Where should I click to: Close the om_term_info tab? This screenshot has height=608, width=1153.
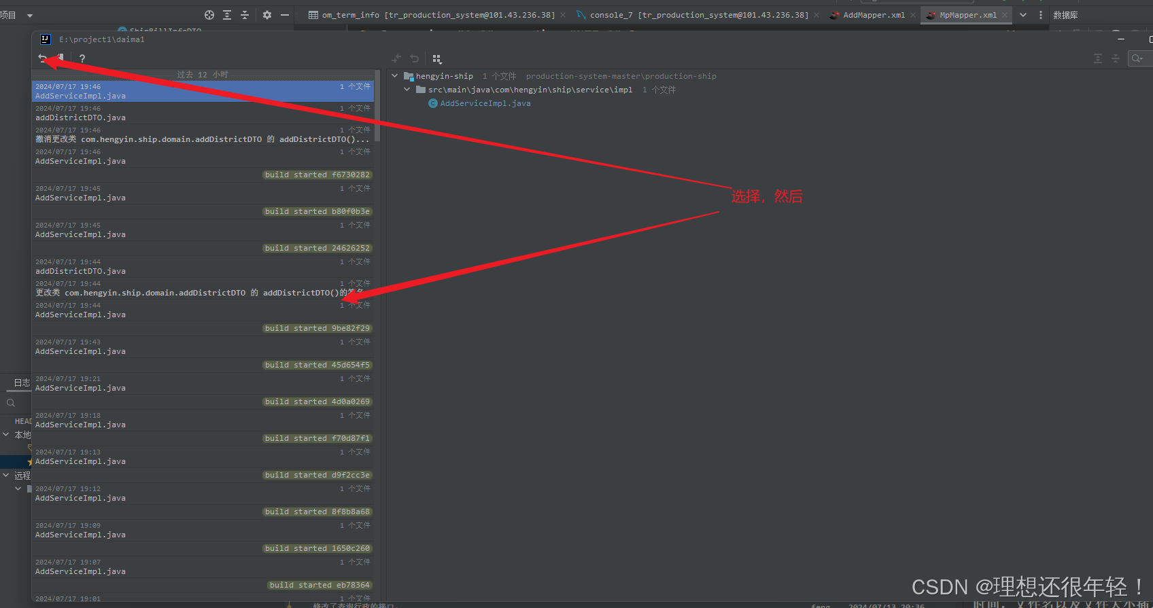[x=563, y=15]
